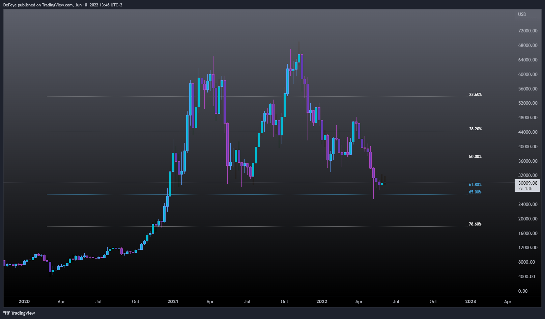This screenshot has width=545, height=319.
Task: Click the 2023 year label on time axis
Action: point(470,301)
